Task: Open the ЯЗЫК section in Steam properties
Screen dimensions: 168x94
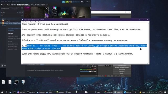Action: [x=10, y=42]
